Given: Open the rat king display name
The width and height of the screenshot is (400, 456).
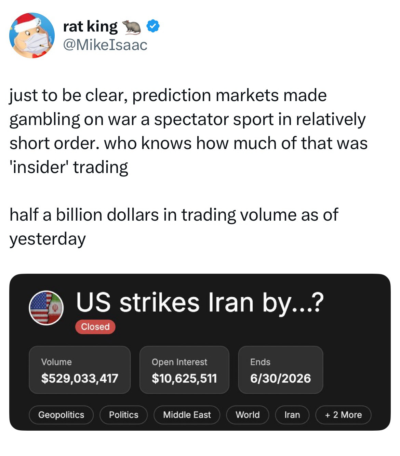Looking at the screenshot, I should point(90,27).
